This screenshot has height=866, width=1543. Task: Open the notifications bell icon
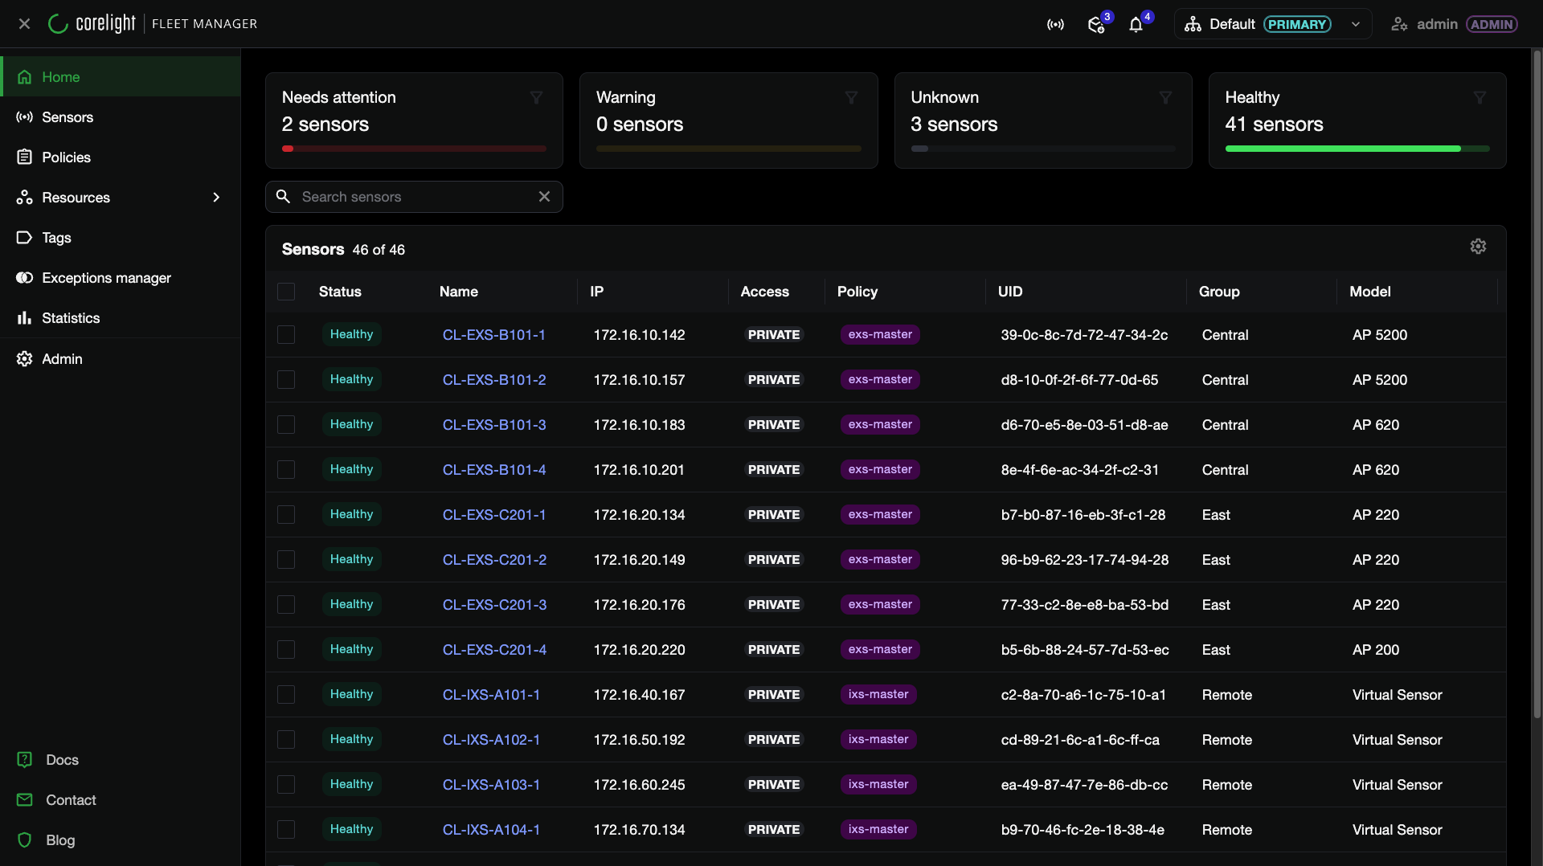point(1136,25)
